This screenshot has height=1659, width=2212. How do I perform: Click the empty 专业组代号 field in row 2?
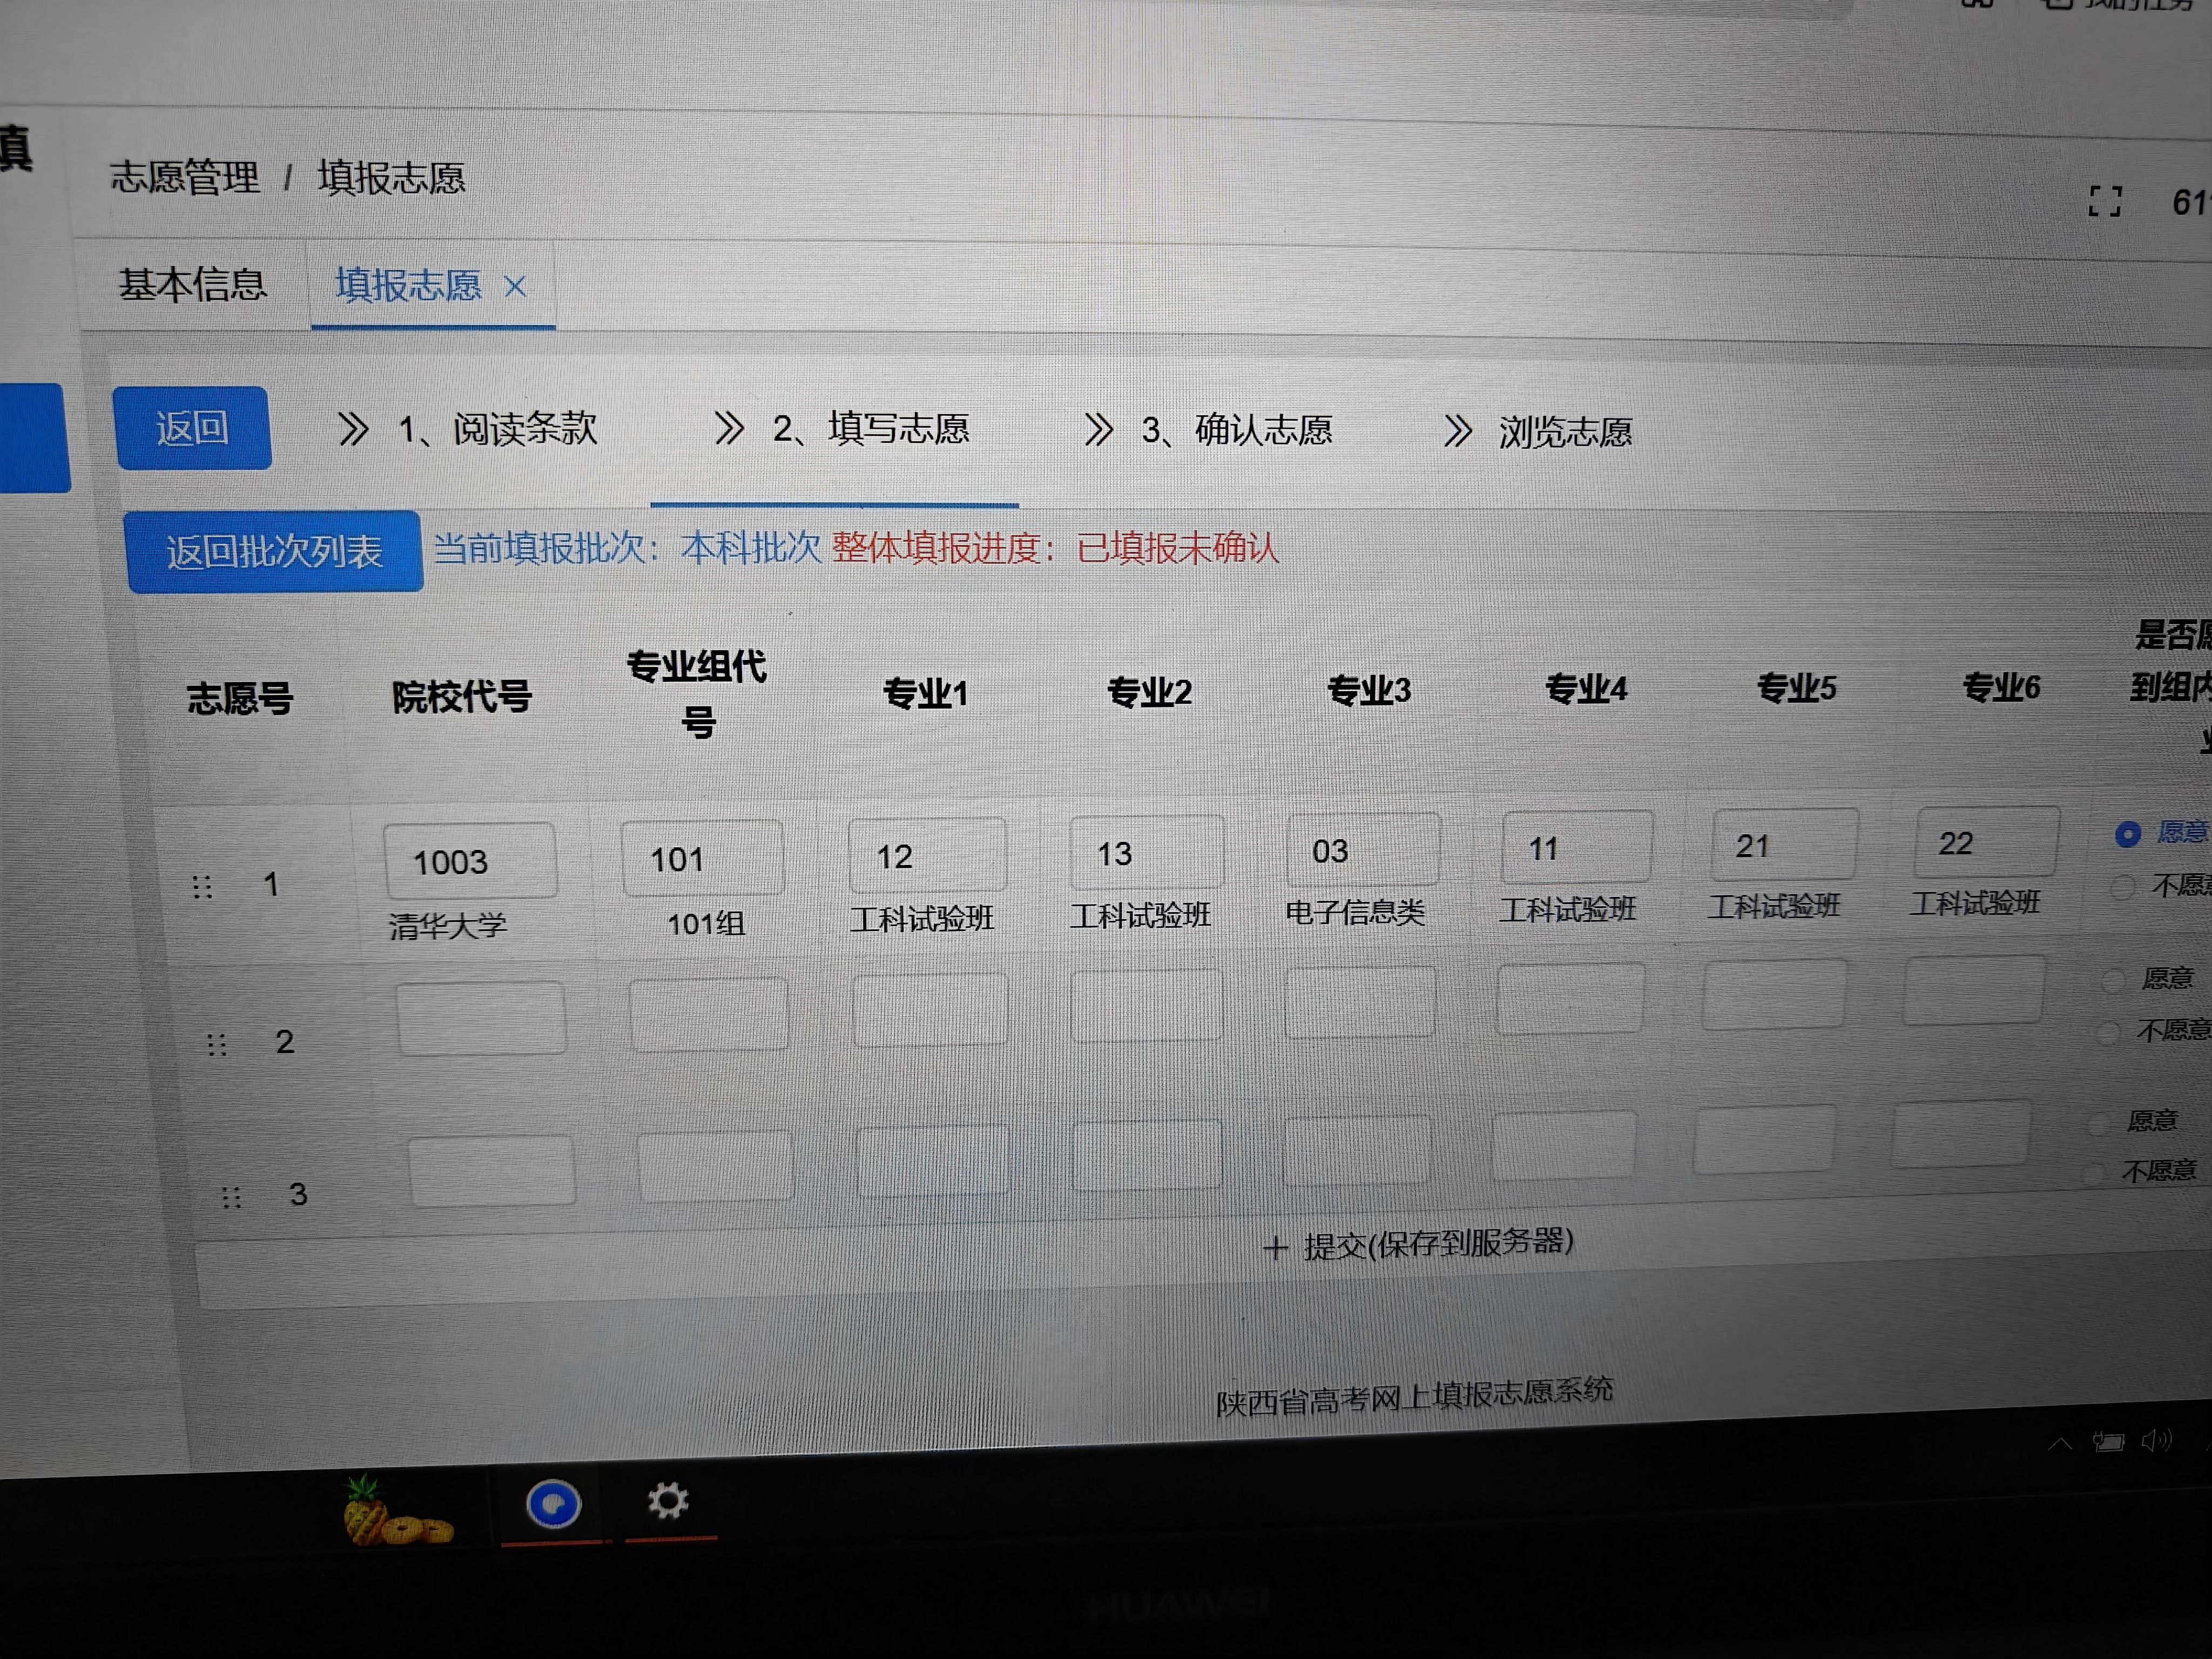click(709, 1015)
